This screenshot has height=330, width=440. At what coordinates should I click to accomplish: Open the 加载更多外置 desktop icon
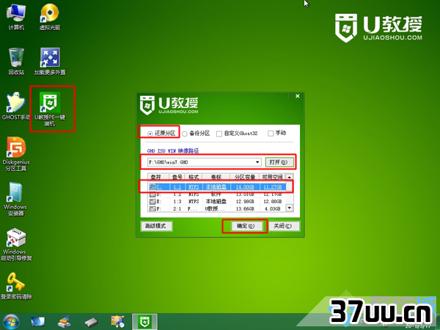[50, 62]
